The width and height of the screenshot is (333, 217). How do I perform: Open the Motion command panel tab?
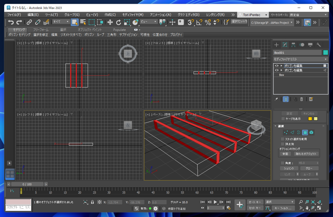click(302, 45)
